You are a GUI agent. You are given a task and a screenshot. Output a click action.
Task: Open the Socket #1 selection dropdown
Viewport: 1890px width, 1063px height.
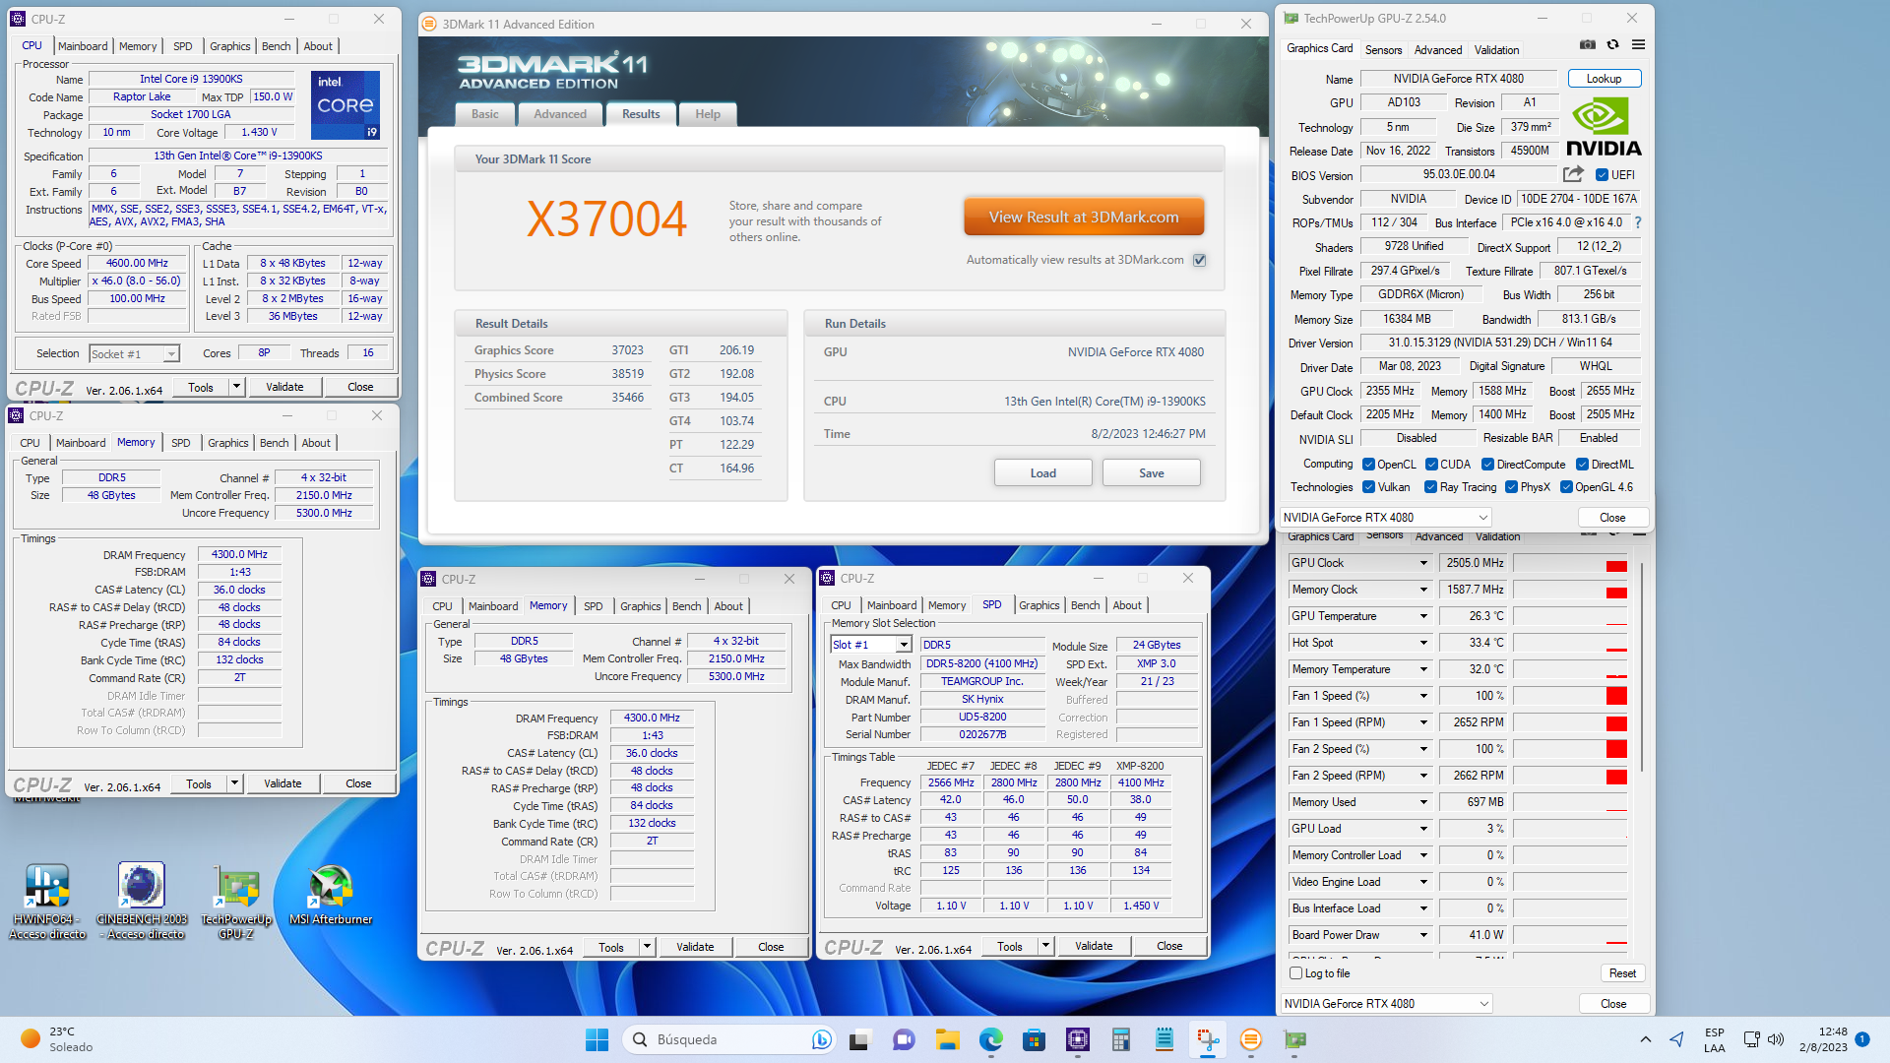(x=135, y=353)
